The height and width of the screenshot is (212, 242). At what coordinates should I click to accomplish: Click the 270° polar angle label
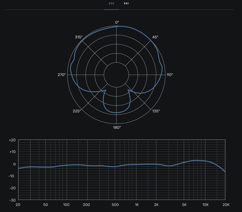pos(62,75)
